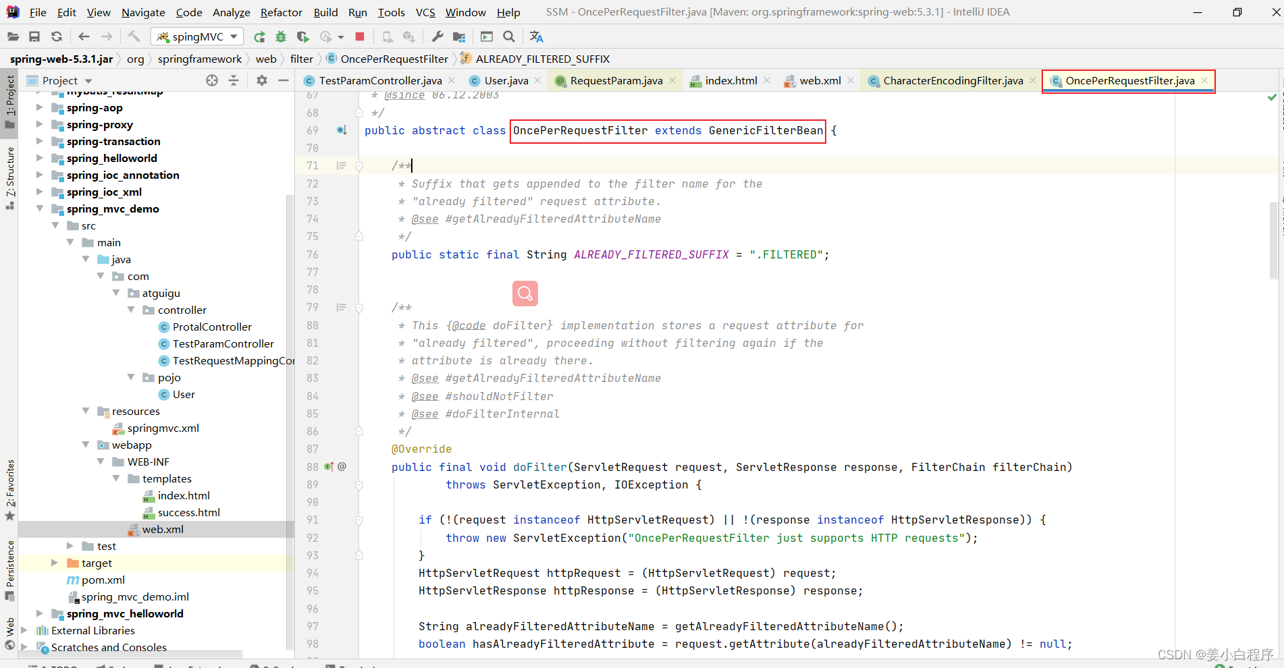Collapse templates folder
The image size is (1284, 668).
pyautogui.click(x=116, y=478)
